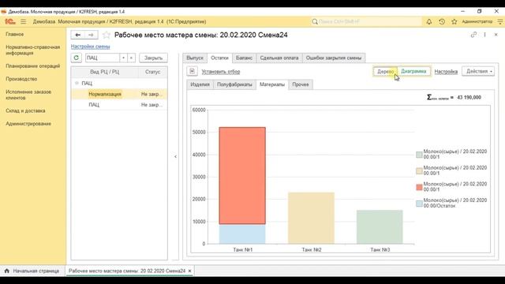Click the red bar segment of Танк №1

point(242,175)
